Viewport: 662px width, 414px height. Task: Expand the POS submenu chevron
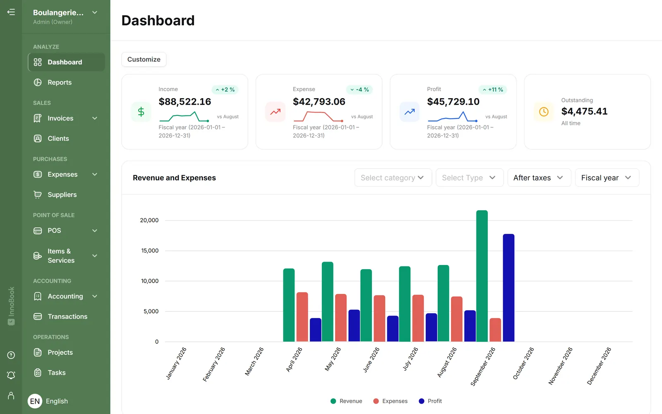(95, 231)
